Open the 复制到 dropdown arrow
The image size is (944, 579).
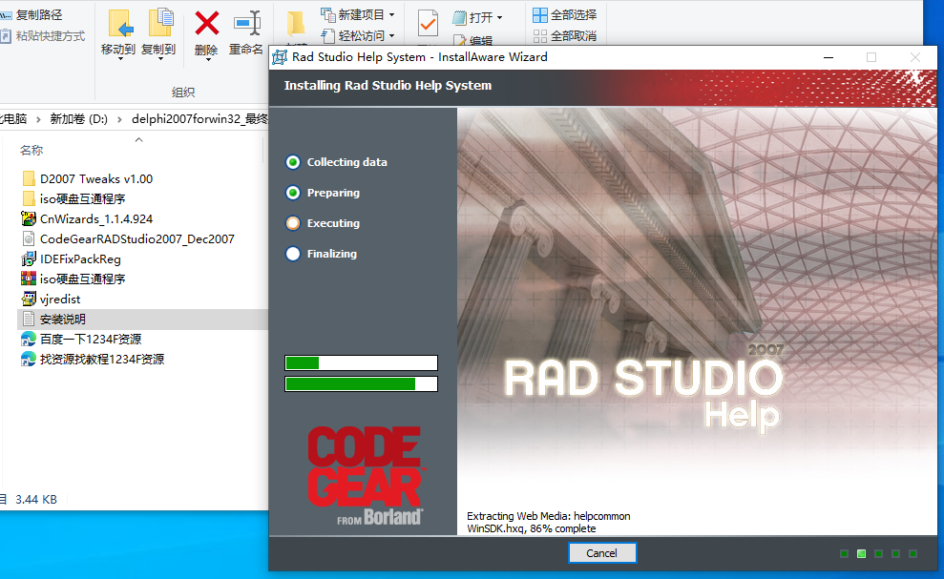click(159, 59)
